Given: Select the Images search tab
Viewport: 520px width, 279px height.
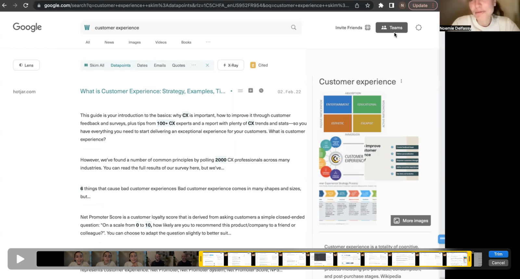Looking at the screenshot, I should pyautogui.click(x=135, y=42).
